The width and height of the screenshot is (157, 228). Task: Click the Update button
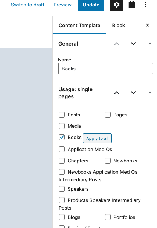tap(91, 5)
